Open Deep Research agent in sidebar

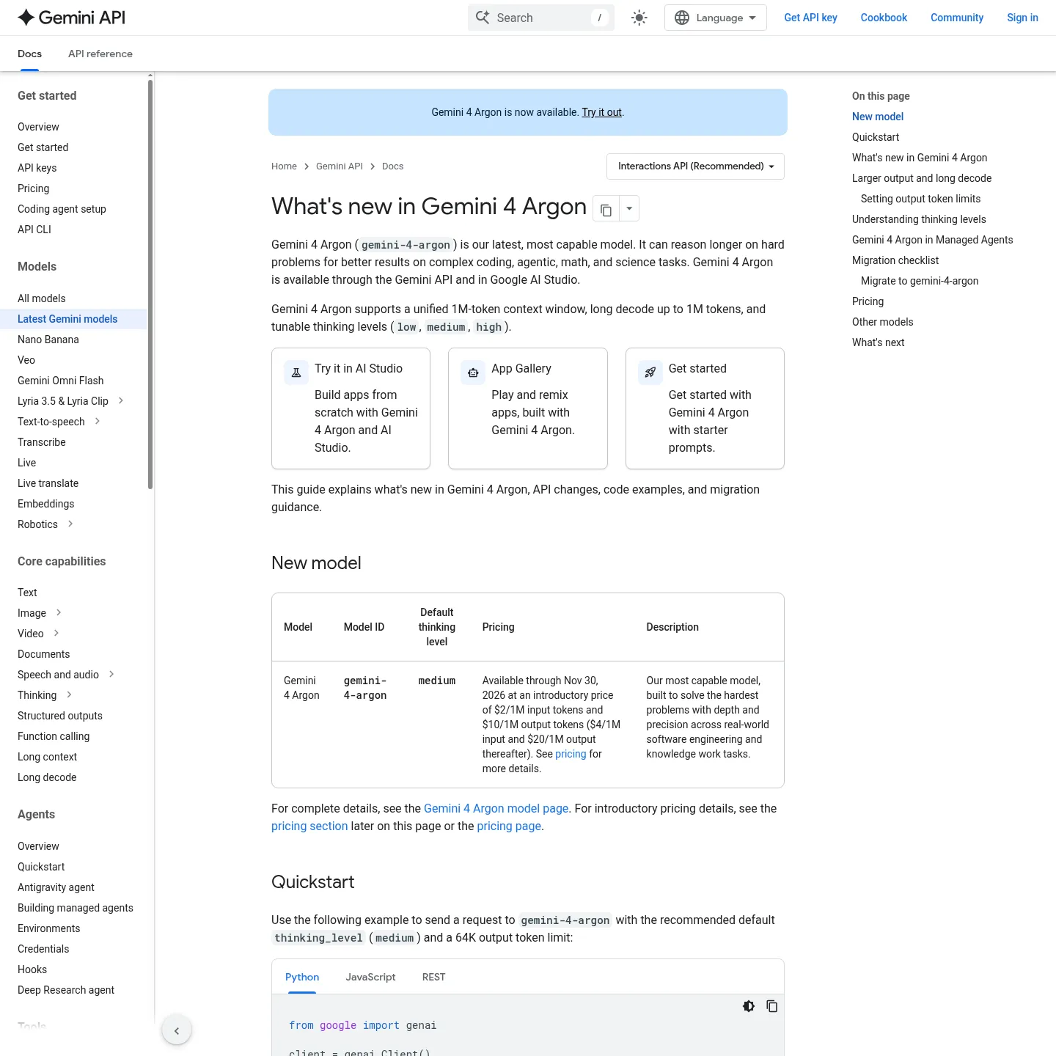click(x=66, y=990)
